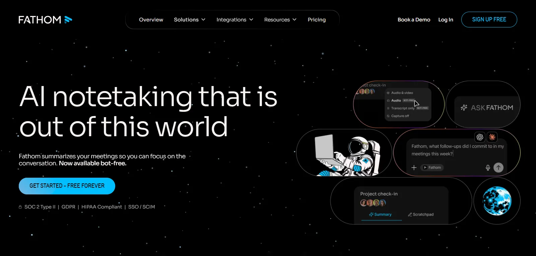Click GET STARTED - FREE FOREVER button
Screen dimensions: 536x256
pos(67,186)
